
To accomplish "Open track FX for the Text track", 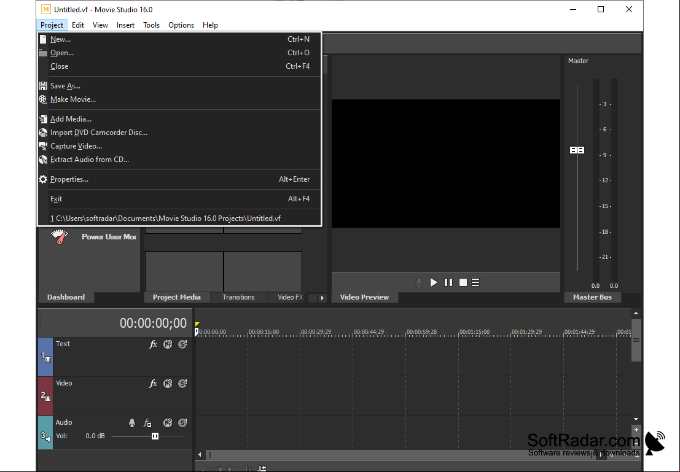I will 153,344.
